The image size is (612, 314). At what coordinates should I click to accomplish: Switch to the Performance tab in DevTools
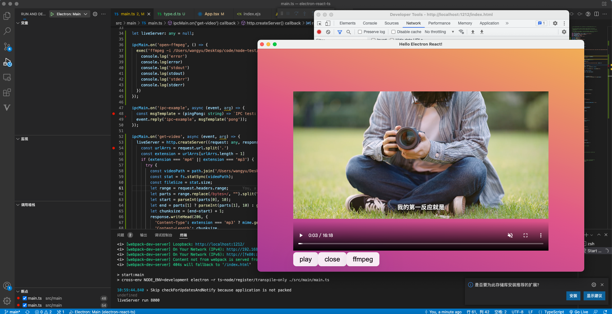click(439, 23)
